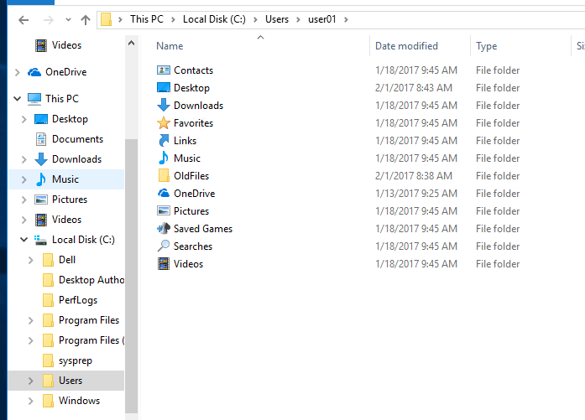Click the folder icon in address bar
Viewport: 585px width, 420px height.
(106, 19)
